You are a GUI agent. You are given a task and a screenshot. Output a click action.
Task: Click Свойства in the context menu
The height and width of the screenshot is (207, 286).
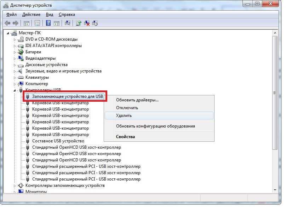coord(125,137)
